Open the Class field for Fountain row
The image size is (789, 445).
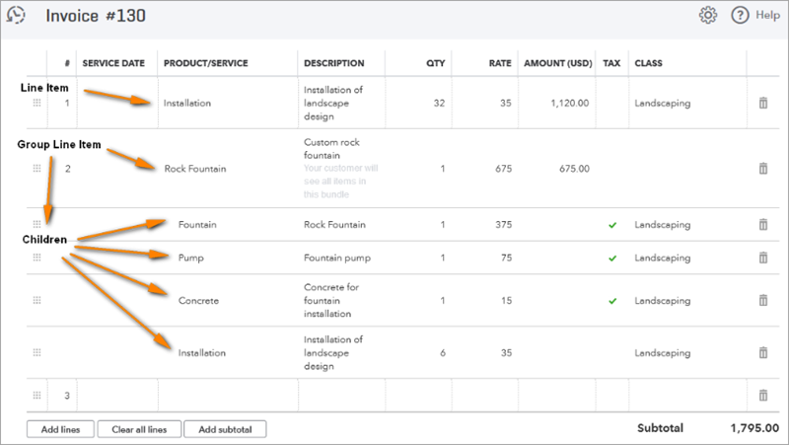[x=687, y=225]
